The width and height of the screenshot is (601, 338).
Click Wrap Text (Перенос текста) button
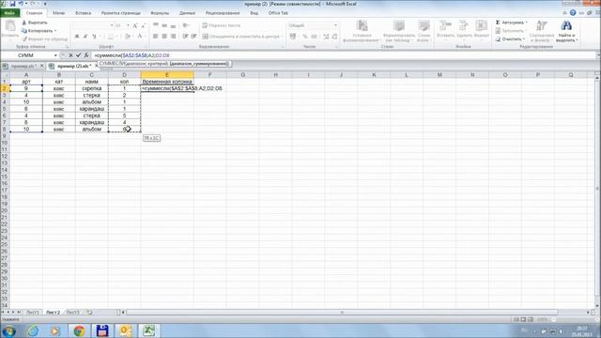click(x=222, y=25)
